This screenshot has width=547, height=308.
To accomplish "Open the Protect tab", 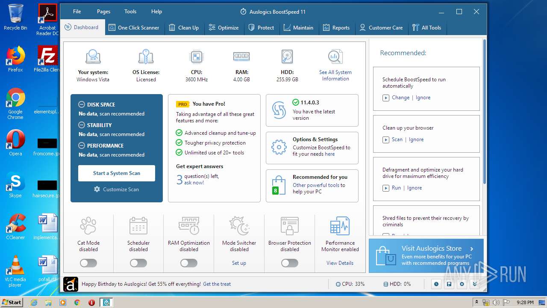I will (x=262, y=27).
